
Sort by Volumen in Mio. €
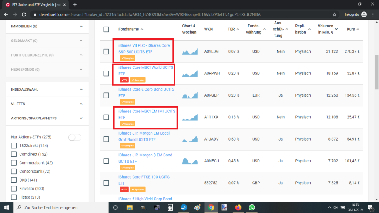point(328,29)
